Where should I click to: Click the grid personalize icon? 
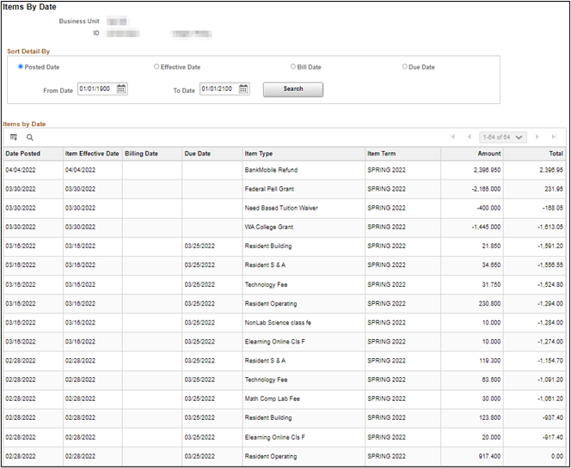pyautogui.click(x=14, y=137)
